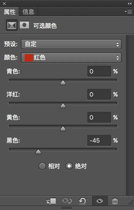Switch to the 信息 tab
This screenshot has height=210, width=134.
click(x=28, y=12)
